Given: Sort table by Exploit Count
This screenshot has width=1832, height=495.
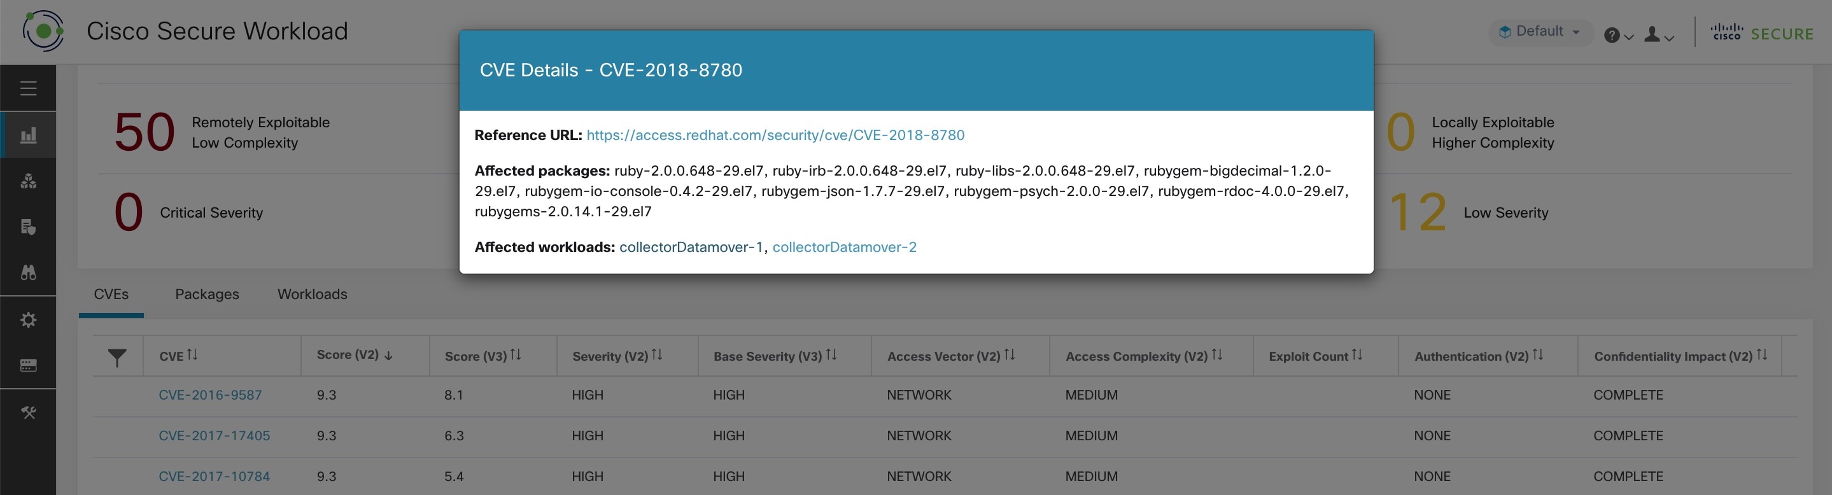Looking at the screenshot, I should coord(1357,355).
